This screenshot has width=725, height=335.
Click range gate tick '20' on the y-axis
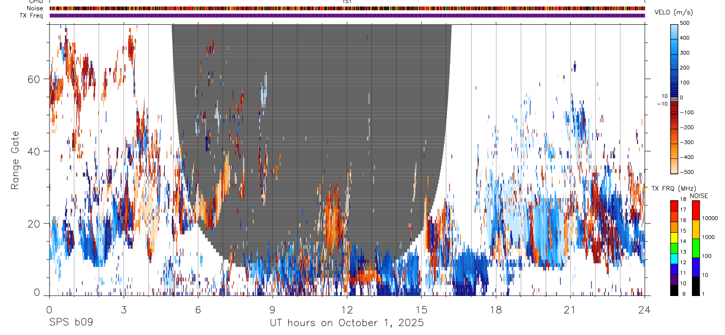coord(34,223)
